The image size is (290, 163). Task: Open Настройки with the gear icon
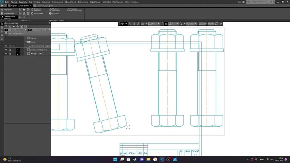[32, 13]
